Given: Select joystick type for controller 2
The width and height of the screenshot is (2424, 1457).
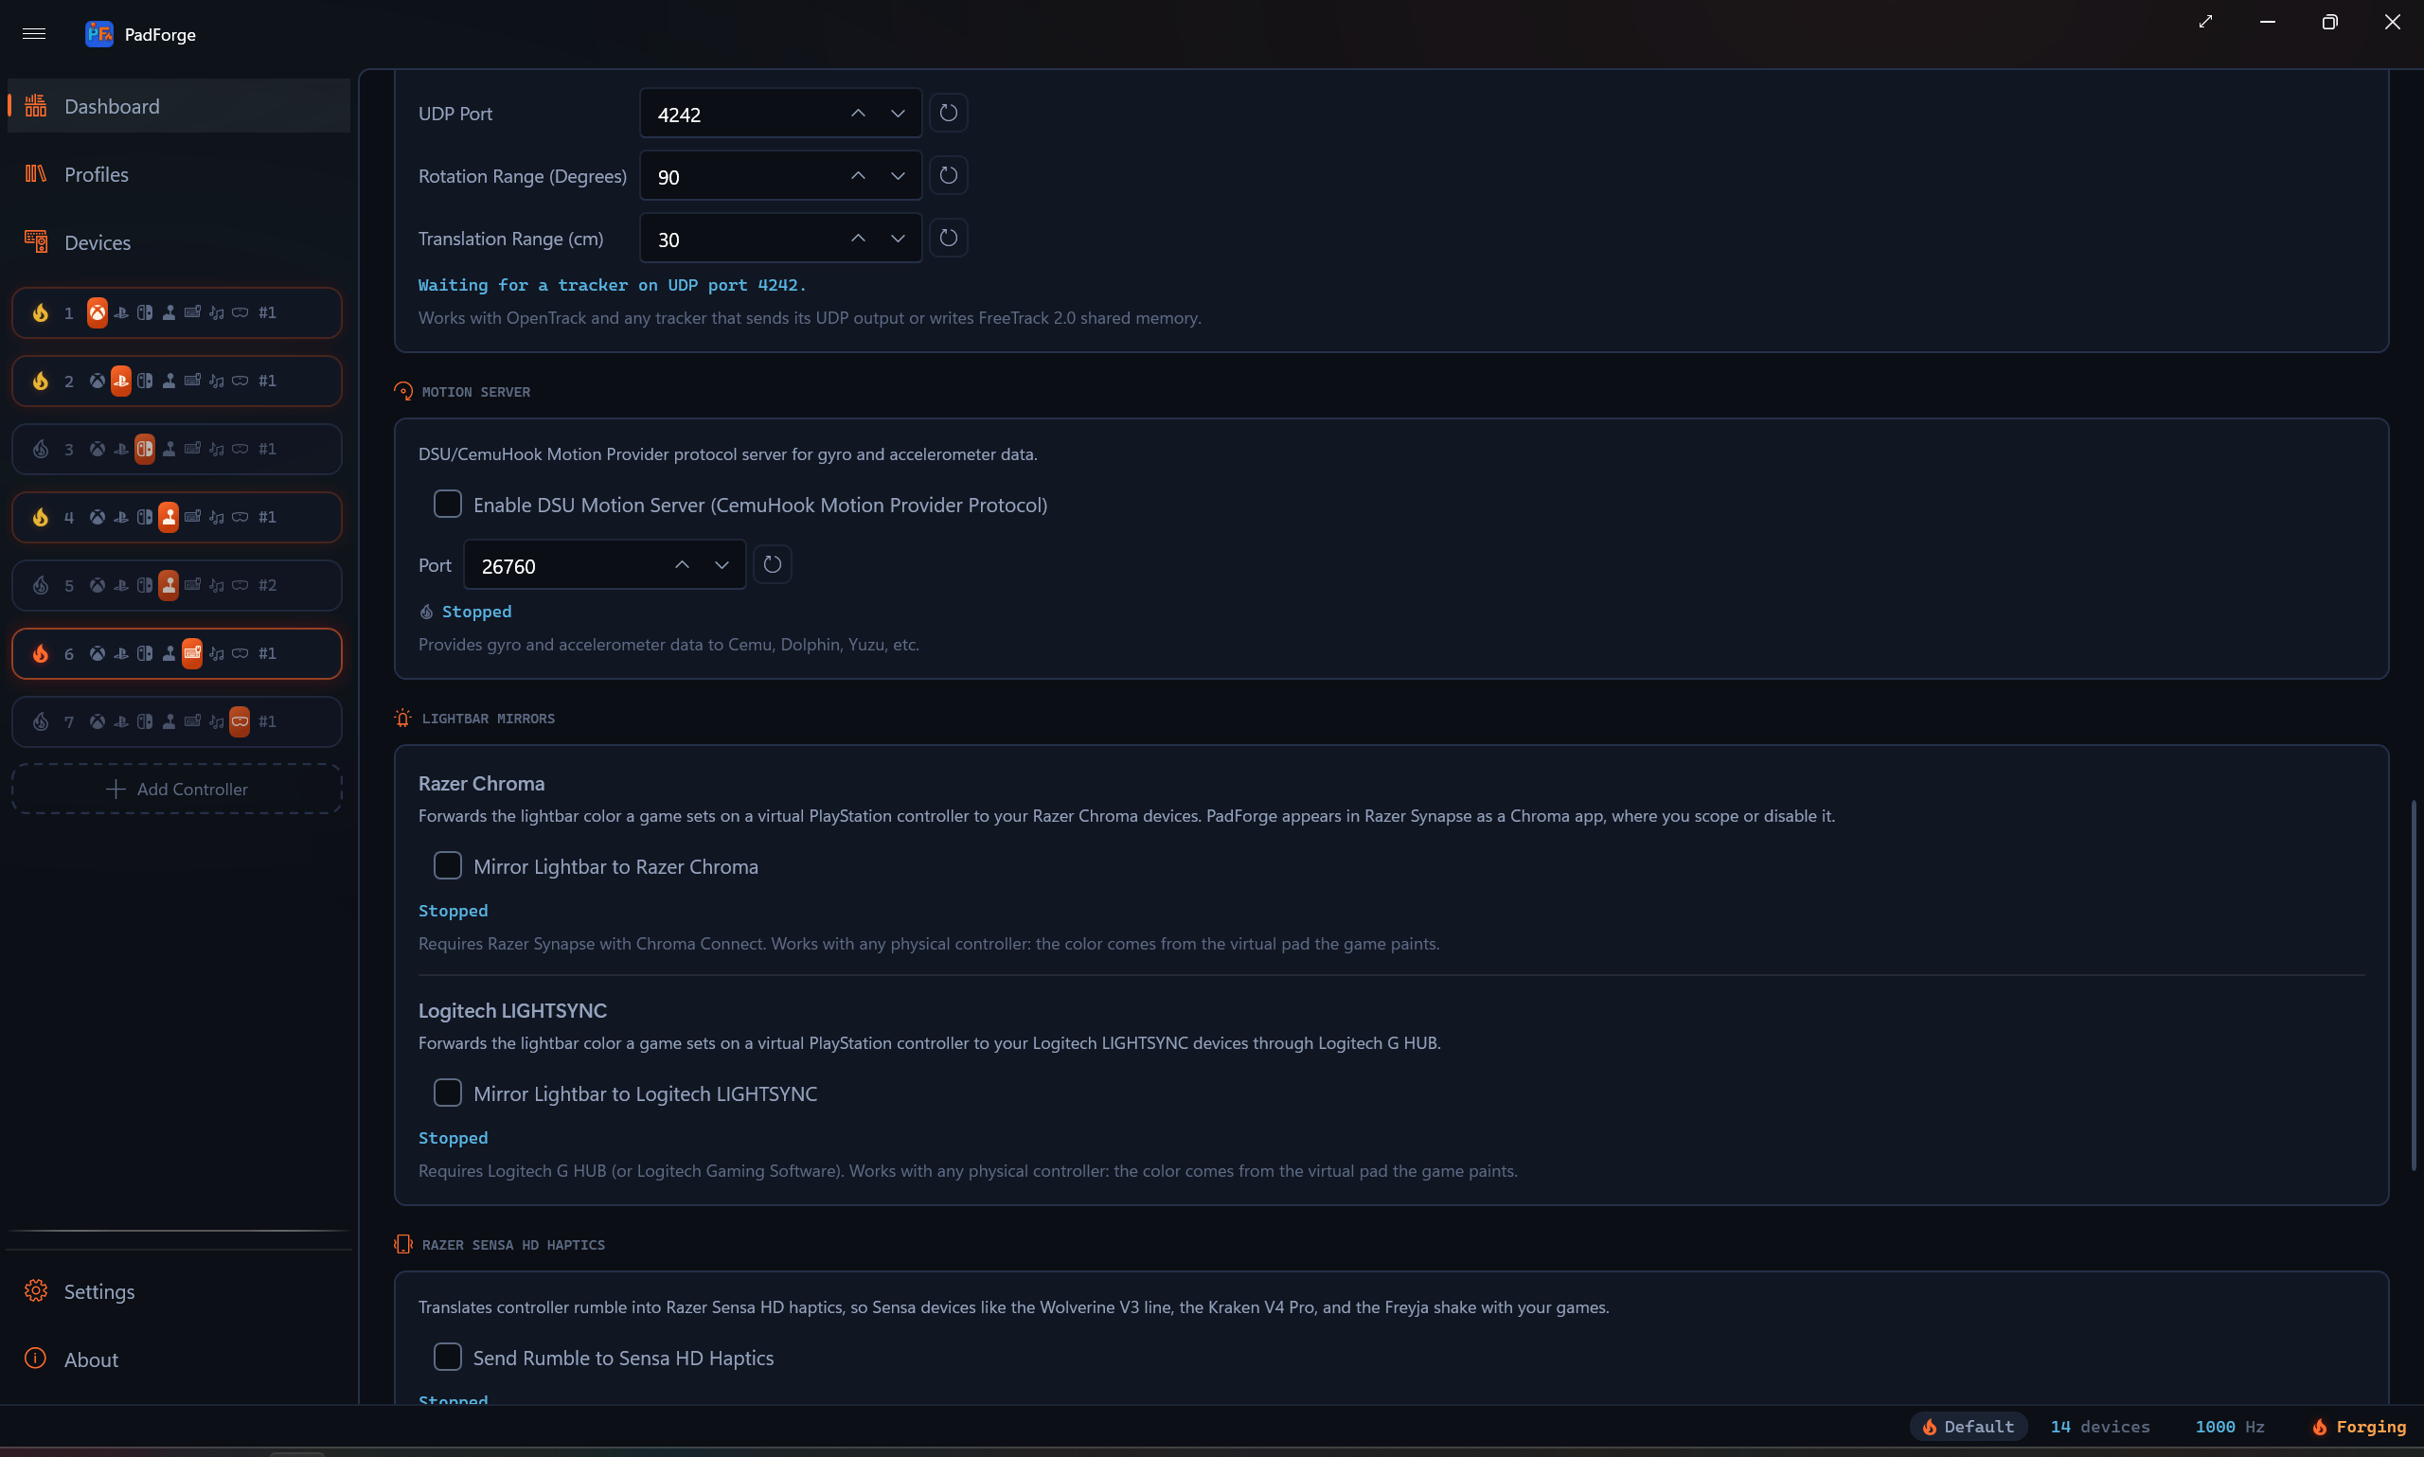Looking at the screenshot, I should click(169, 381).
